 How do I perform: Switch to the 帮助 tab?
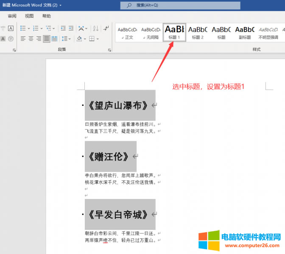point(46,16)
